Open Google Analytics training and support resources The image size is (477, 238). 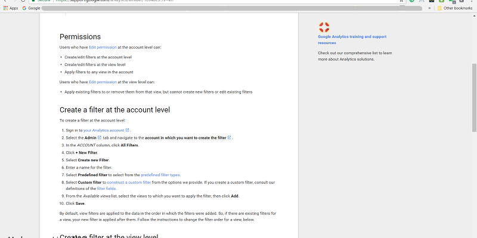[352, 40]
